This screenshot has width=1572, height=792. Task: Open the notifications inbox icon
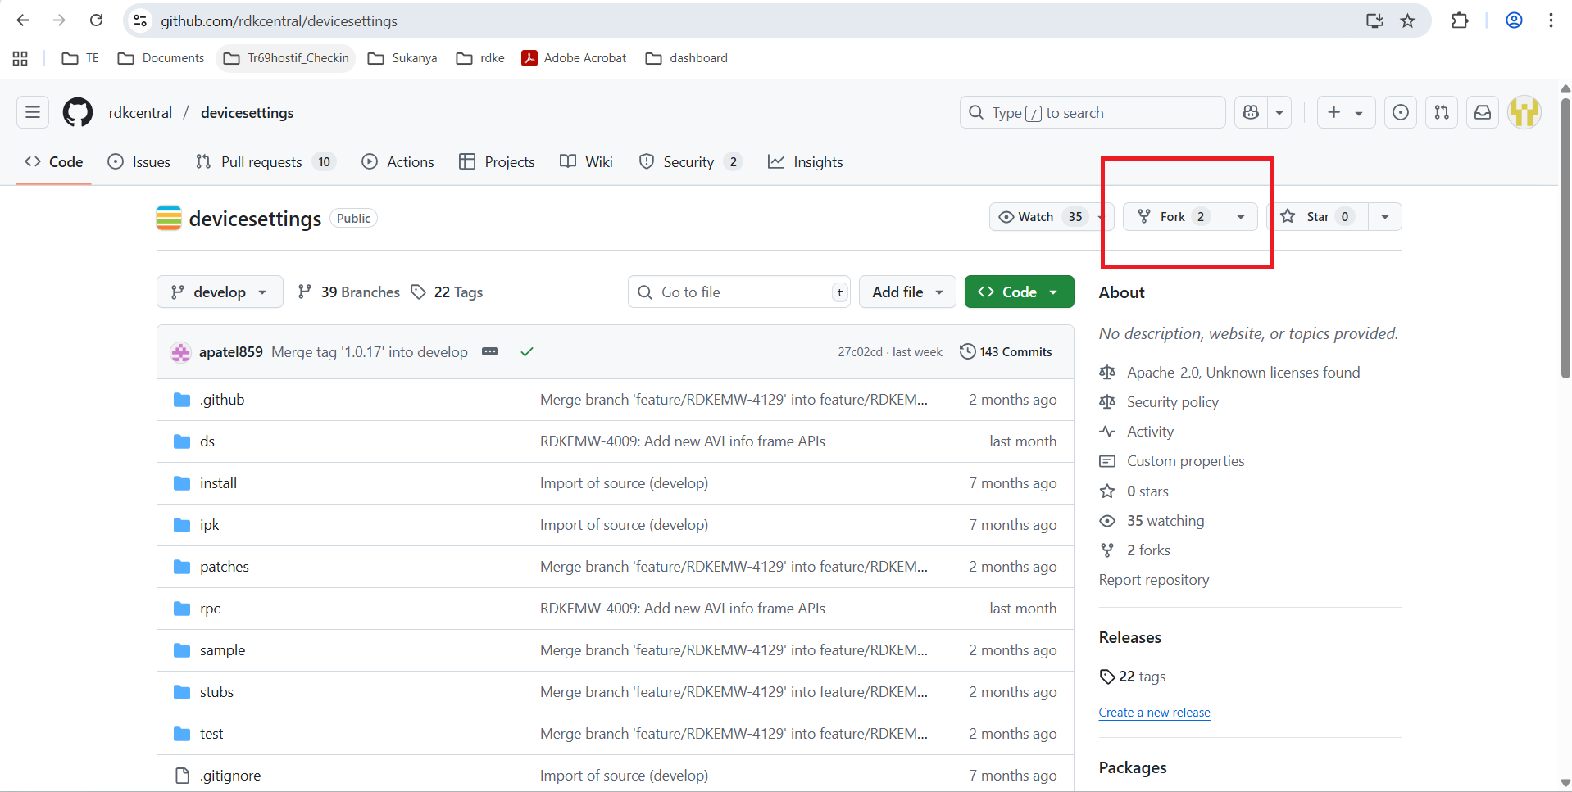pyautogui.click(x=1483, y=112)
